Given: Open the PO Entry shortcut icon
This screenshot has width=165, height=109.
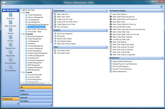Looking at the screenshot, I should point(10,37).
